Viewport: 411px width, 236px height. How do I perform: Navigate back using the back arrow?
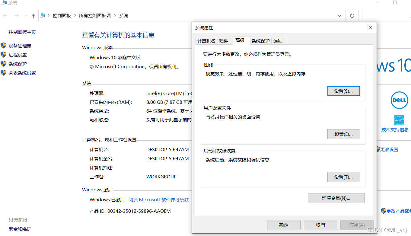5,15
